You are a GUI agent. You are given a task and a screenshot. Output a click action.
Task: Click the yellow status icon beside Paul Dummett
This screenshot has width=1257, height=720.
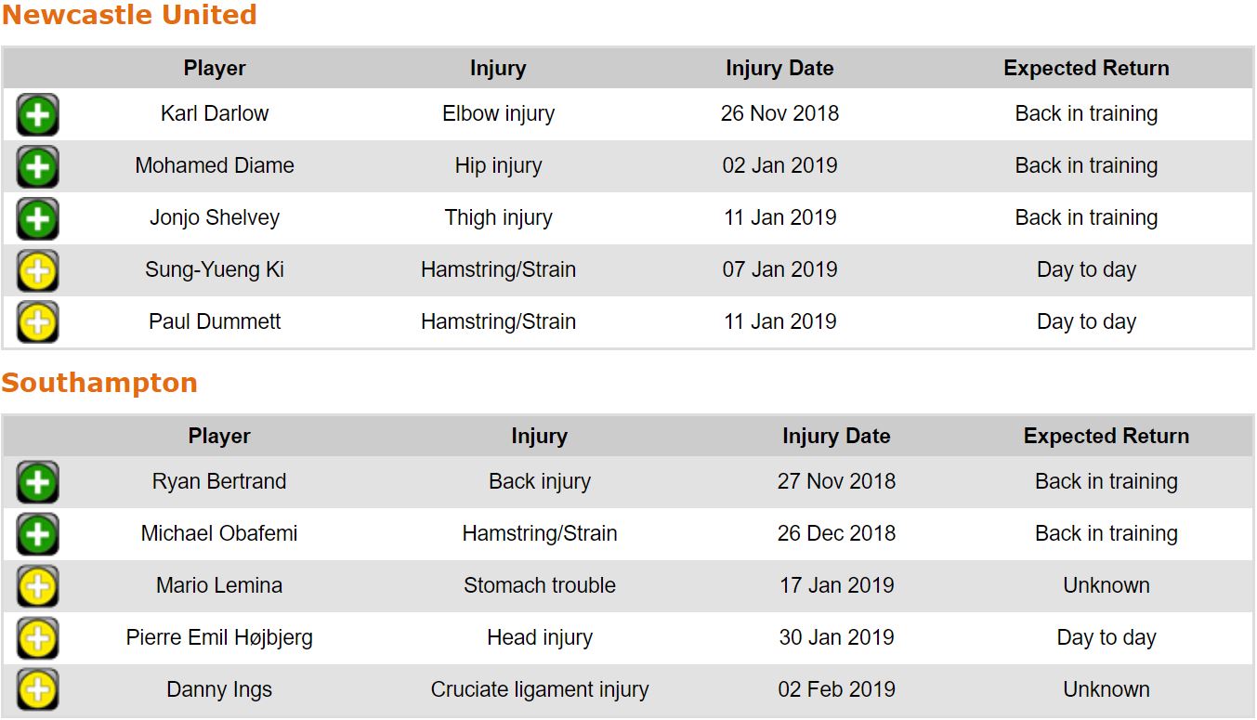click(x=37, y=323)
